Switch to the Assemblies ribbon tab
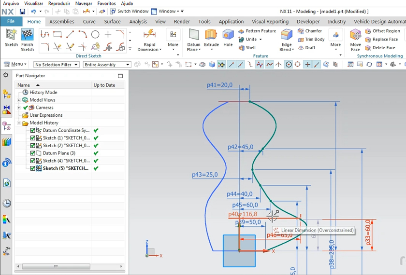The height and width of the screenshot is (275, 406). 62,21
